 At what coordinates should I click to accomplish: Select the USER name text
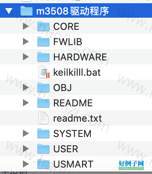click(66, 149)
